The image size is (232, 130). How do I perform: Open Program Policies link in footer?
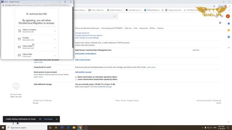tap(133, 101)
